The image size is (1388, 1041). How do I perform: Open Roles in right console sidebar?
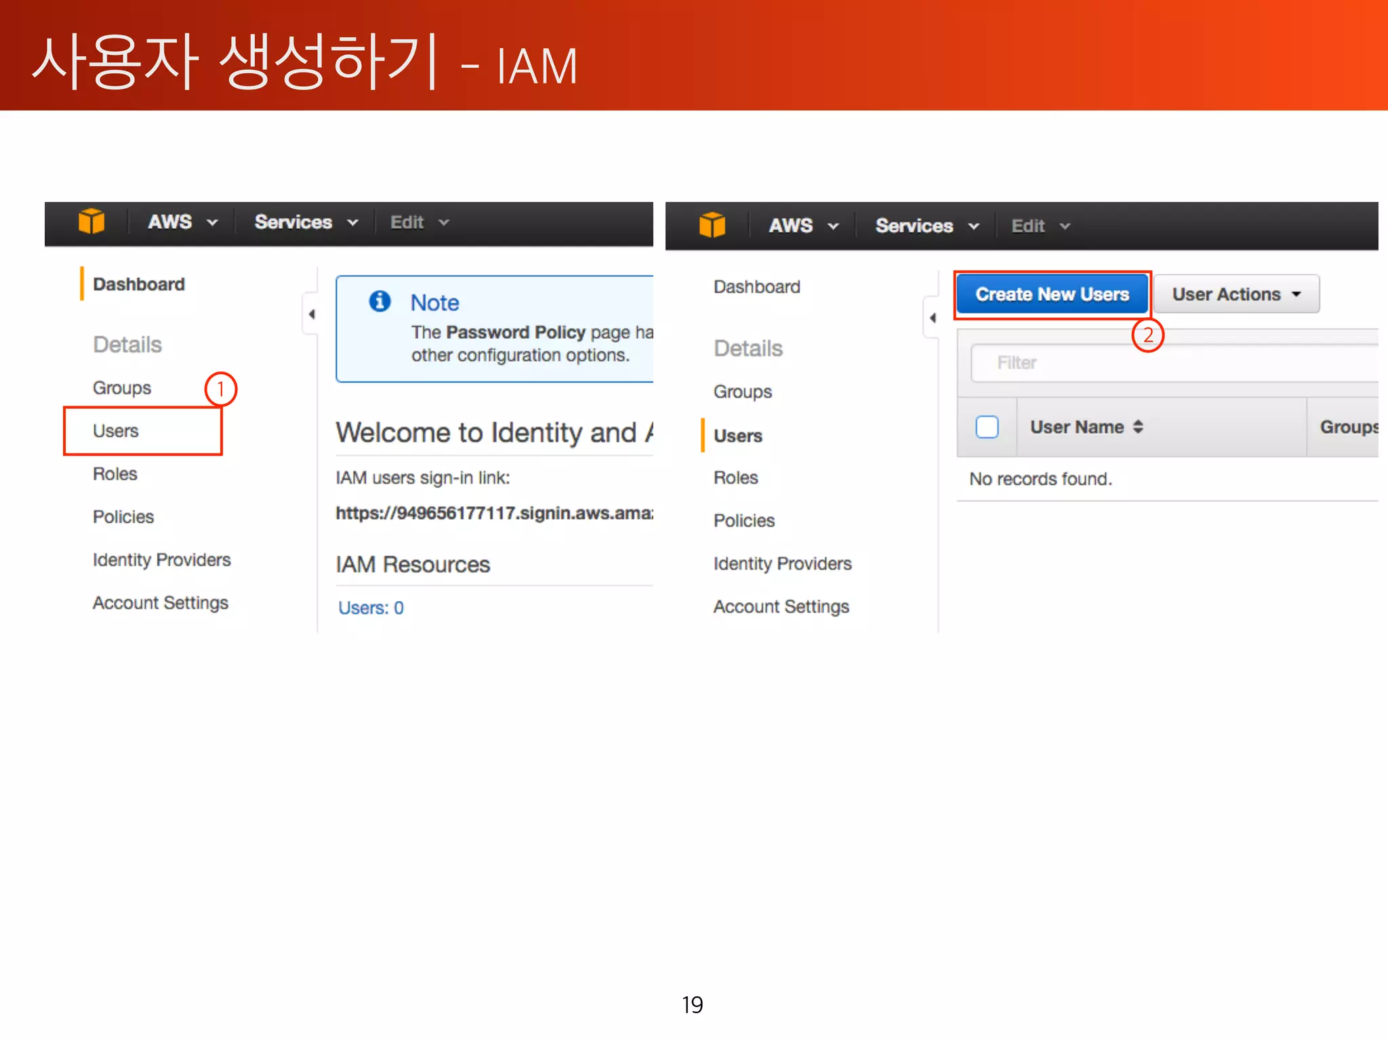(x=736, y=478)
